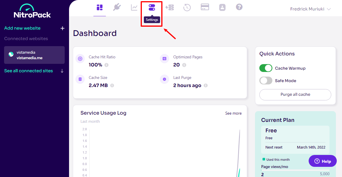Open the Settings toggles icon
This screenshot has width=342, height=177.
click(152, 8)
